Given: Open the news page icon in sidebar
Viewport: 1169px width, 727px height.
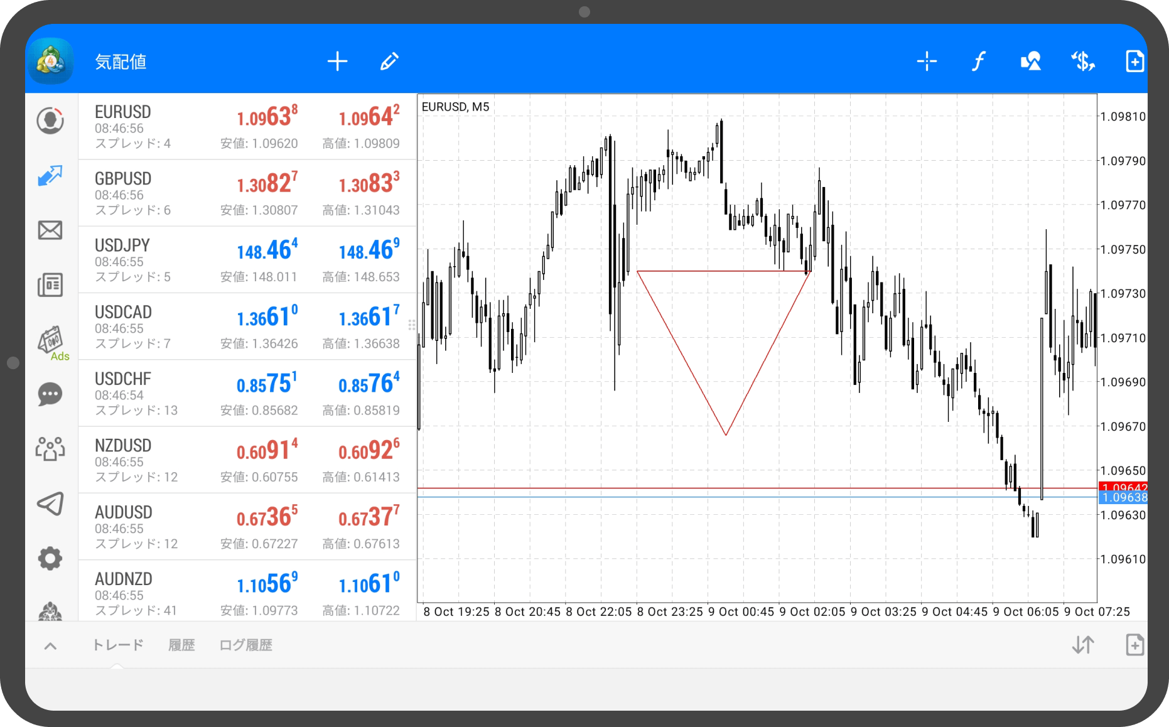Looking at the screenshot, I should tap(50, 285).
